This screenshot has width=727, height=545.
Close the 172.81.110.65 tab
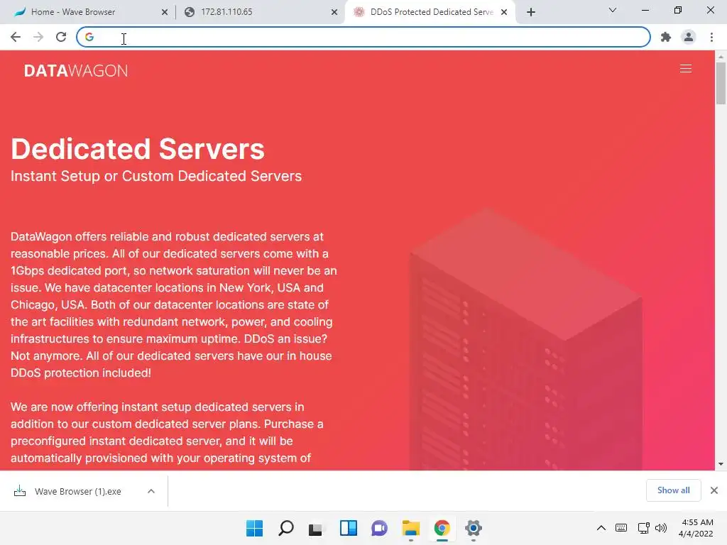334,12
